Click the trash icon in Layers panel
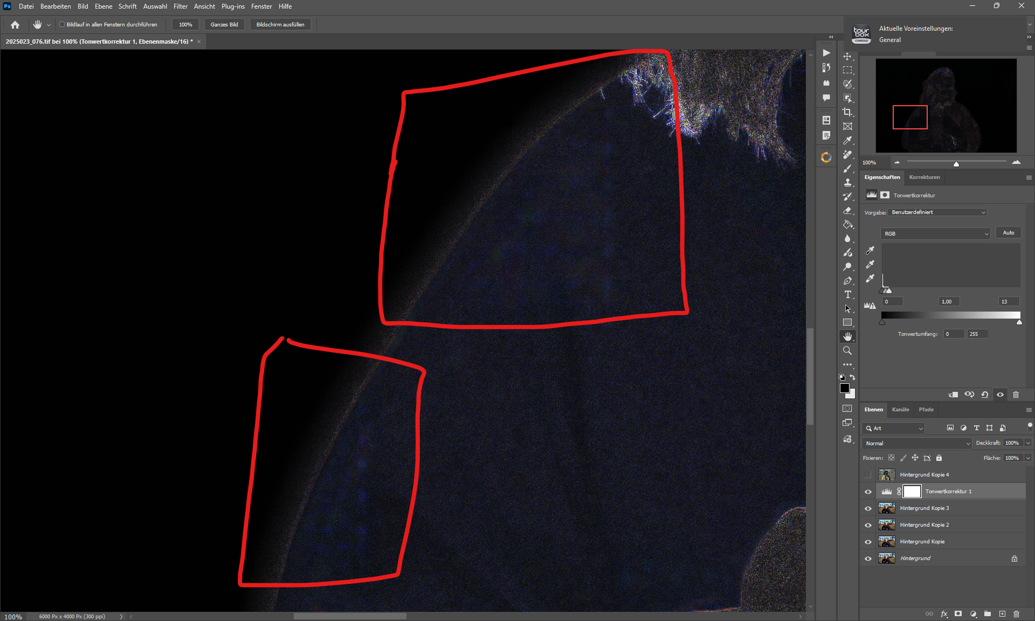Viewport: 1035px width, 621px height. point(1016,613)
